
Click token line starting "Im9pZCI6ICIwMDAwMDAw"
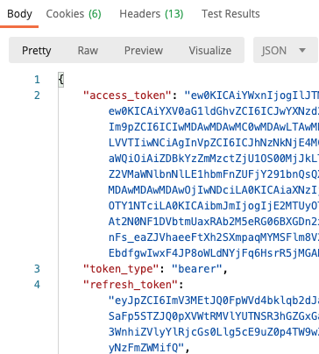click(x=214, y=127)
